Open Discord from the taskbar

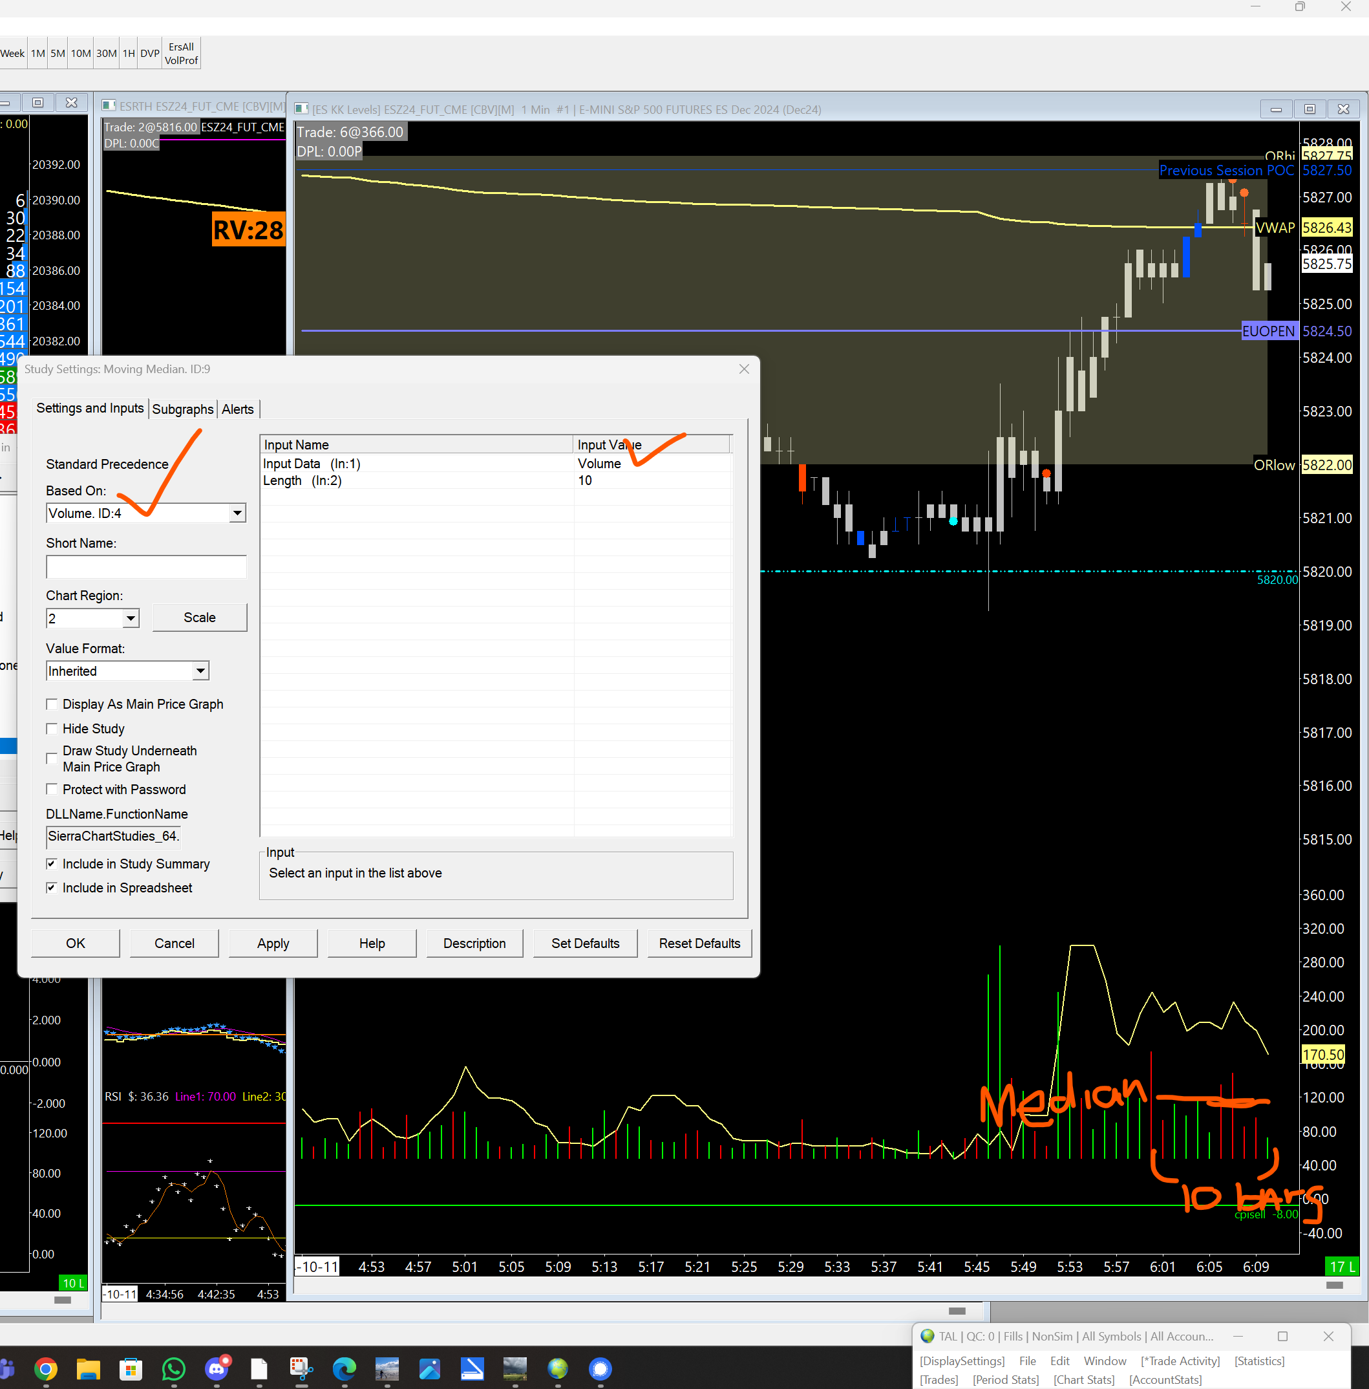pyautogui.click(x=217, y=1369)
